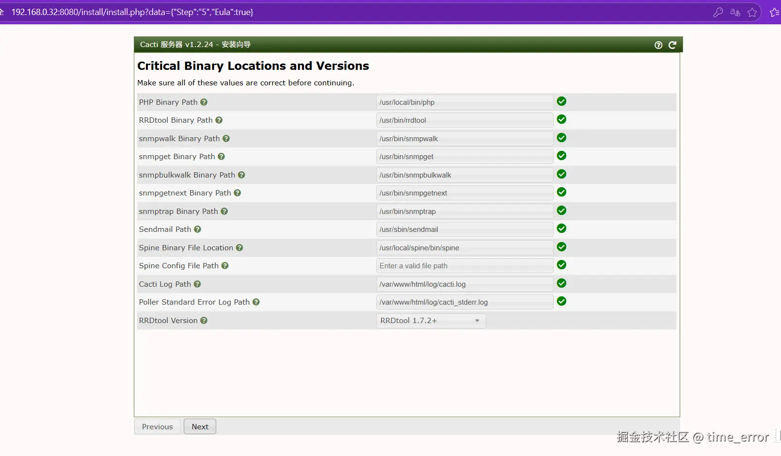This screenshot has width=781, height=456.
Task: Show help for snmpgetnext Binary Path
Action: pyautogui.click(x=237, y=193)
